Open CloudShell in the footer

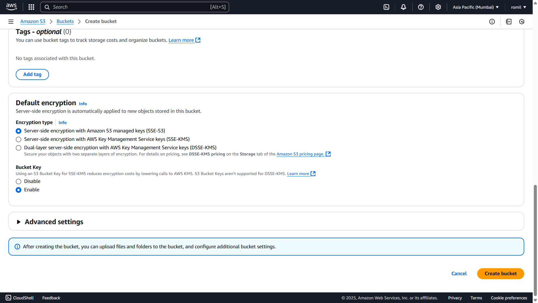pyautogui.click(x=20, y=298)
